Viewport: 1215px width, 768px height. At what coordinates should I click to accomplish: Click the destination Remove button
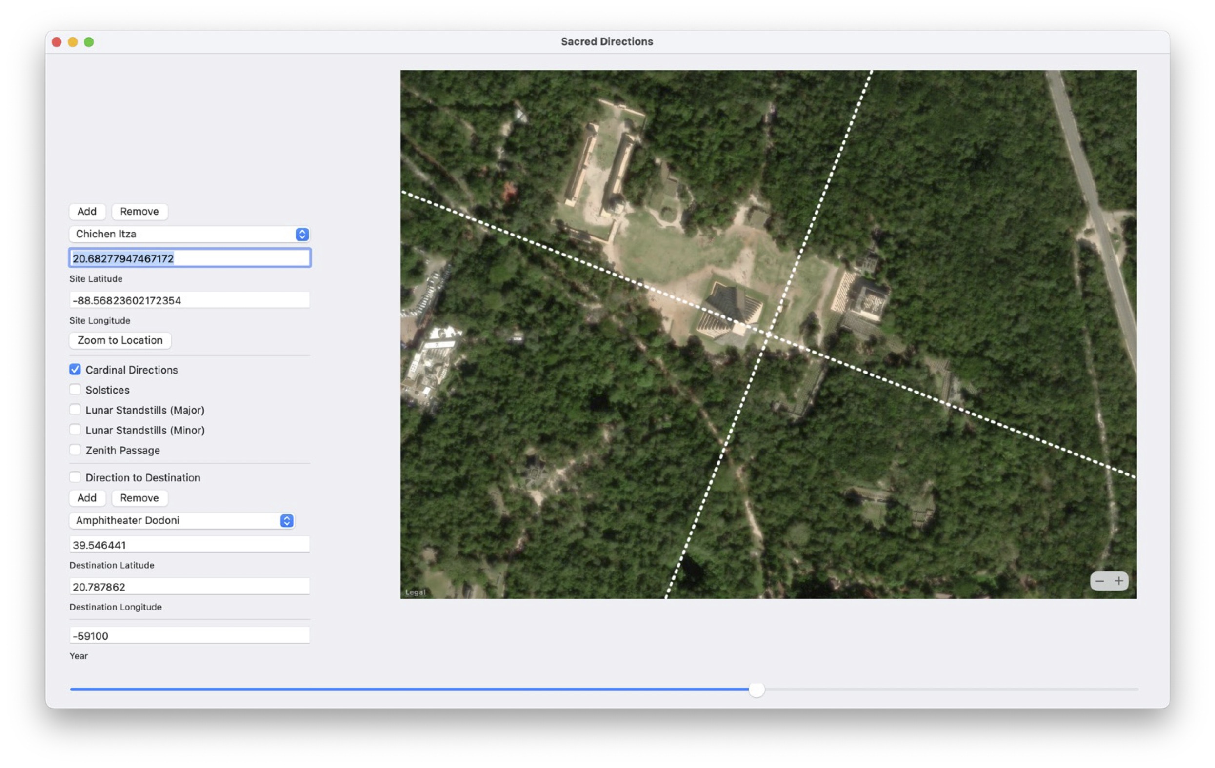pos(139,498)
